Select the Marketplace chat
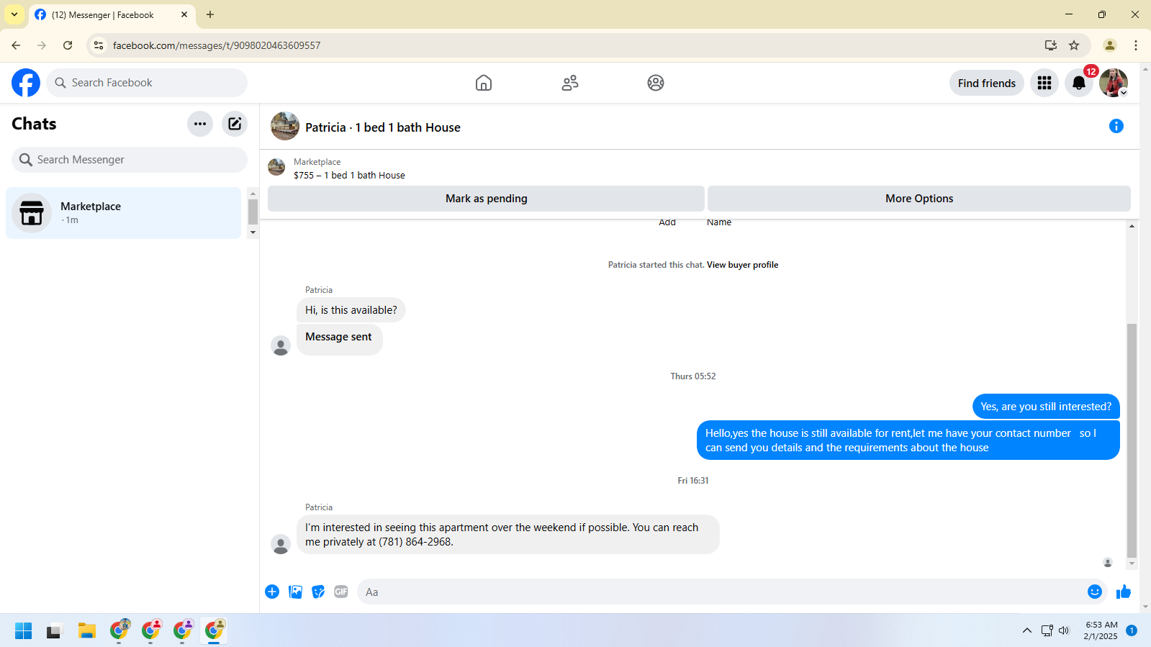The width and height of the screenshot is (1151, 647). tap(123, 213)
